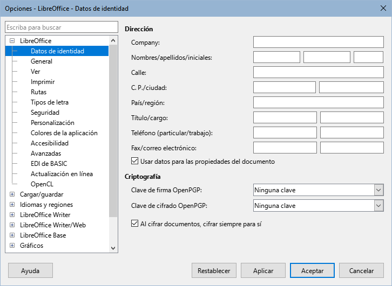The height and width of the screenshot is (286, 392).
Task: Select Rutas in the options tree
Action: [x=38, y=92]
